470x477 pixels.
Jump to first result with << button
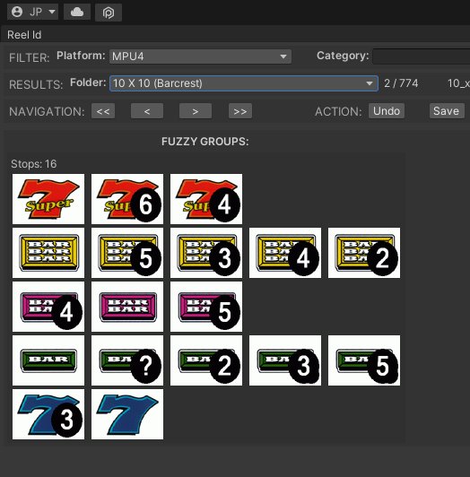click(103, 111)
